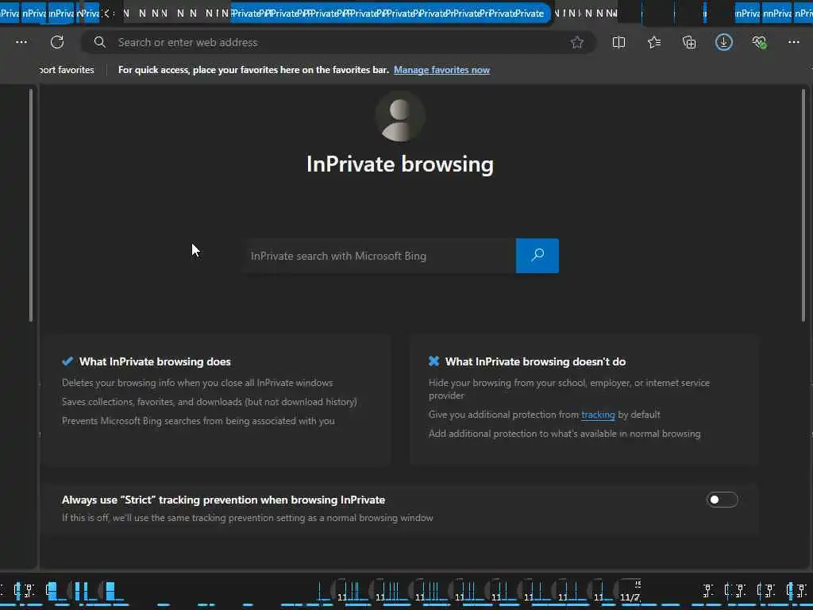Image resolution: width=813 pixels, height=610 pixels.
Task: Click the Import favorites button on favorites bar
Action: click(x=67, y=70)
